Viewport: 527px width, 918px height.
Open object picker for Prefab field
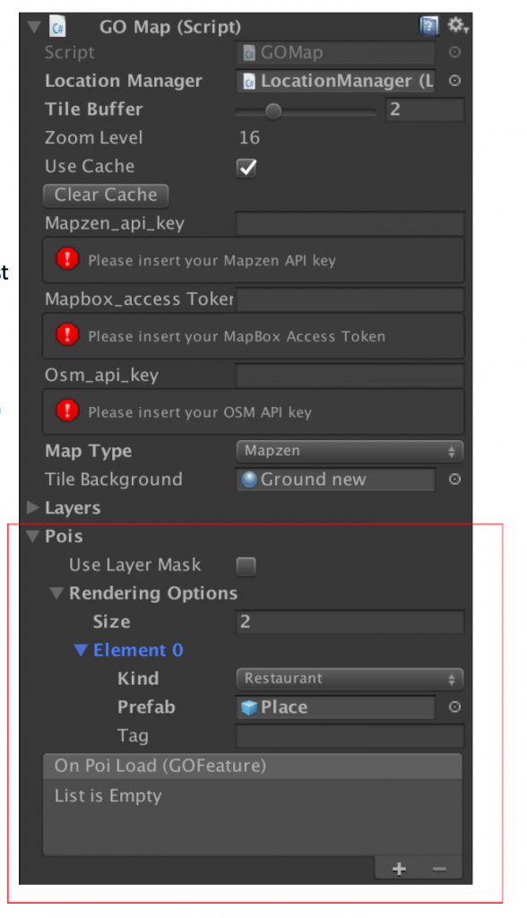454,707
